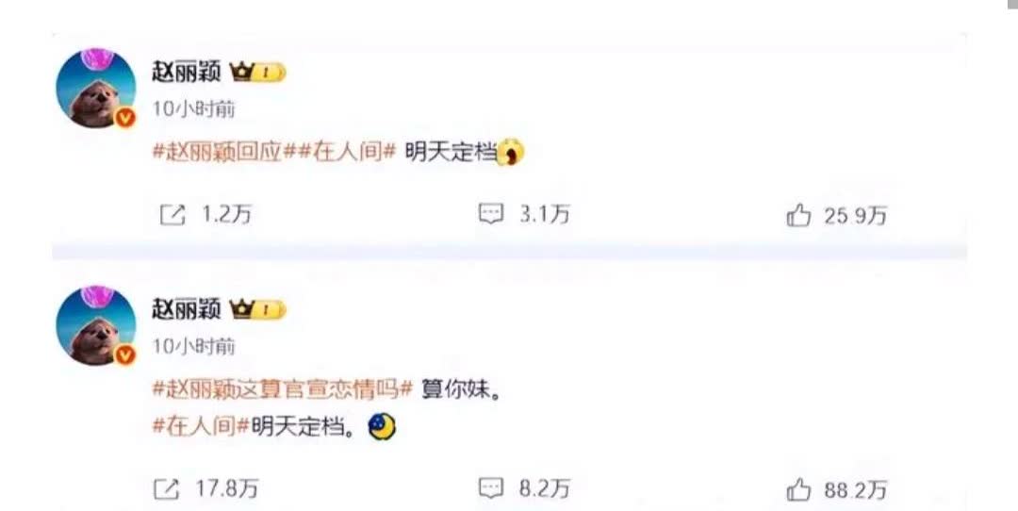Click the second post's 10小时前 timestamp
Image resolution: width=1018 pixels, height=511 pixels.
pyautogui.click(x=193, y=346)
